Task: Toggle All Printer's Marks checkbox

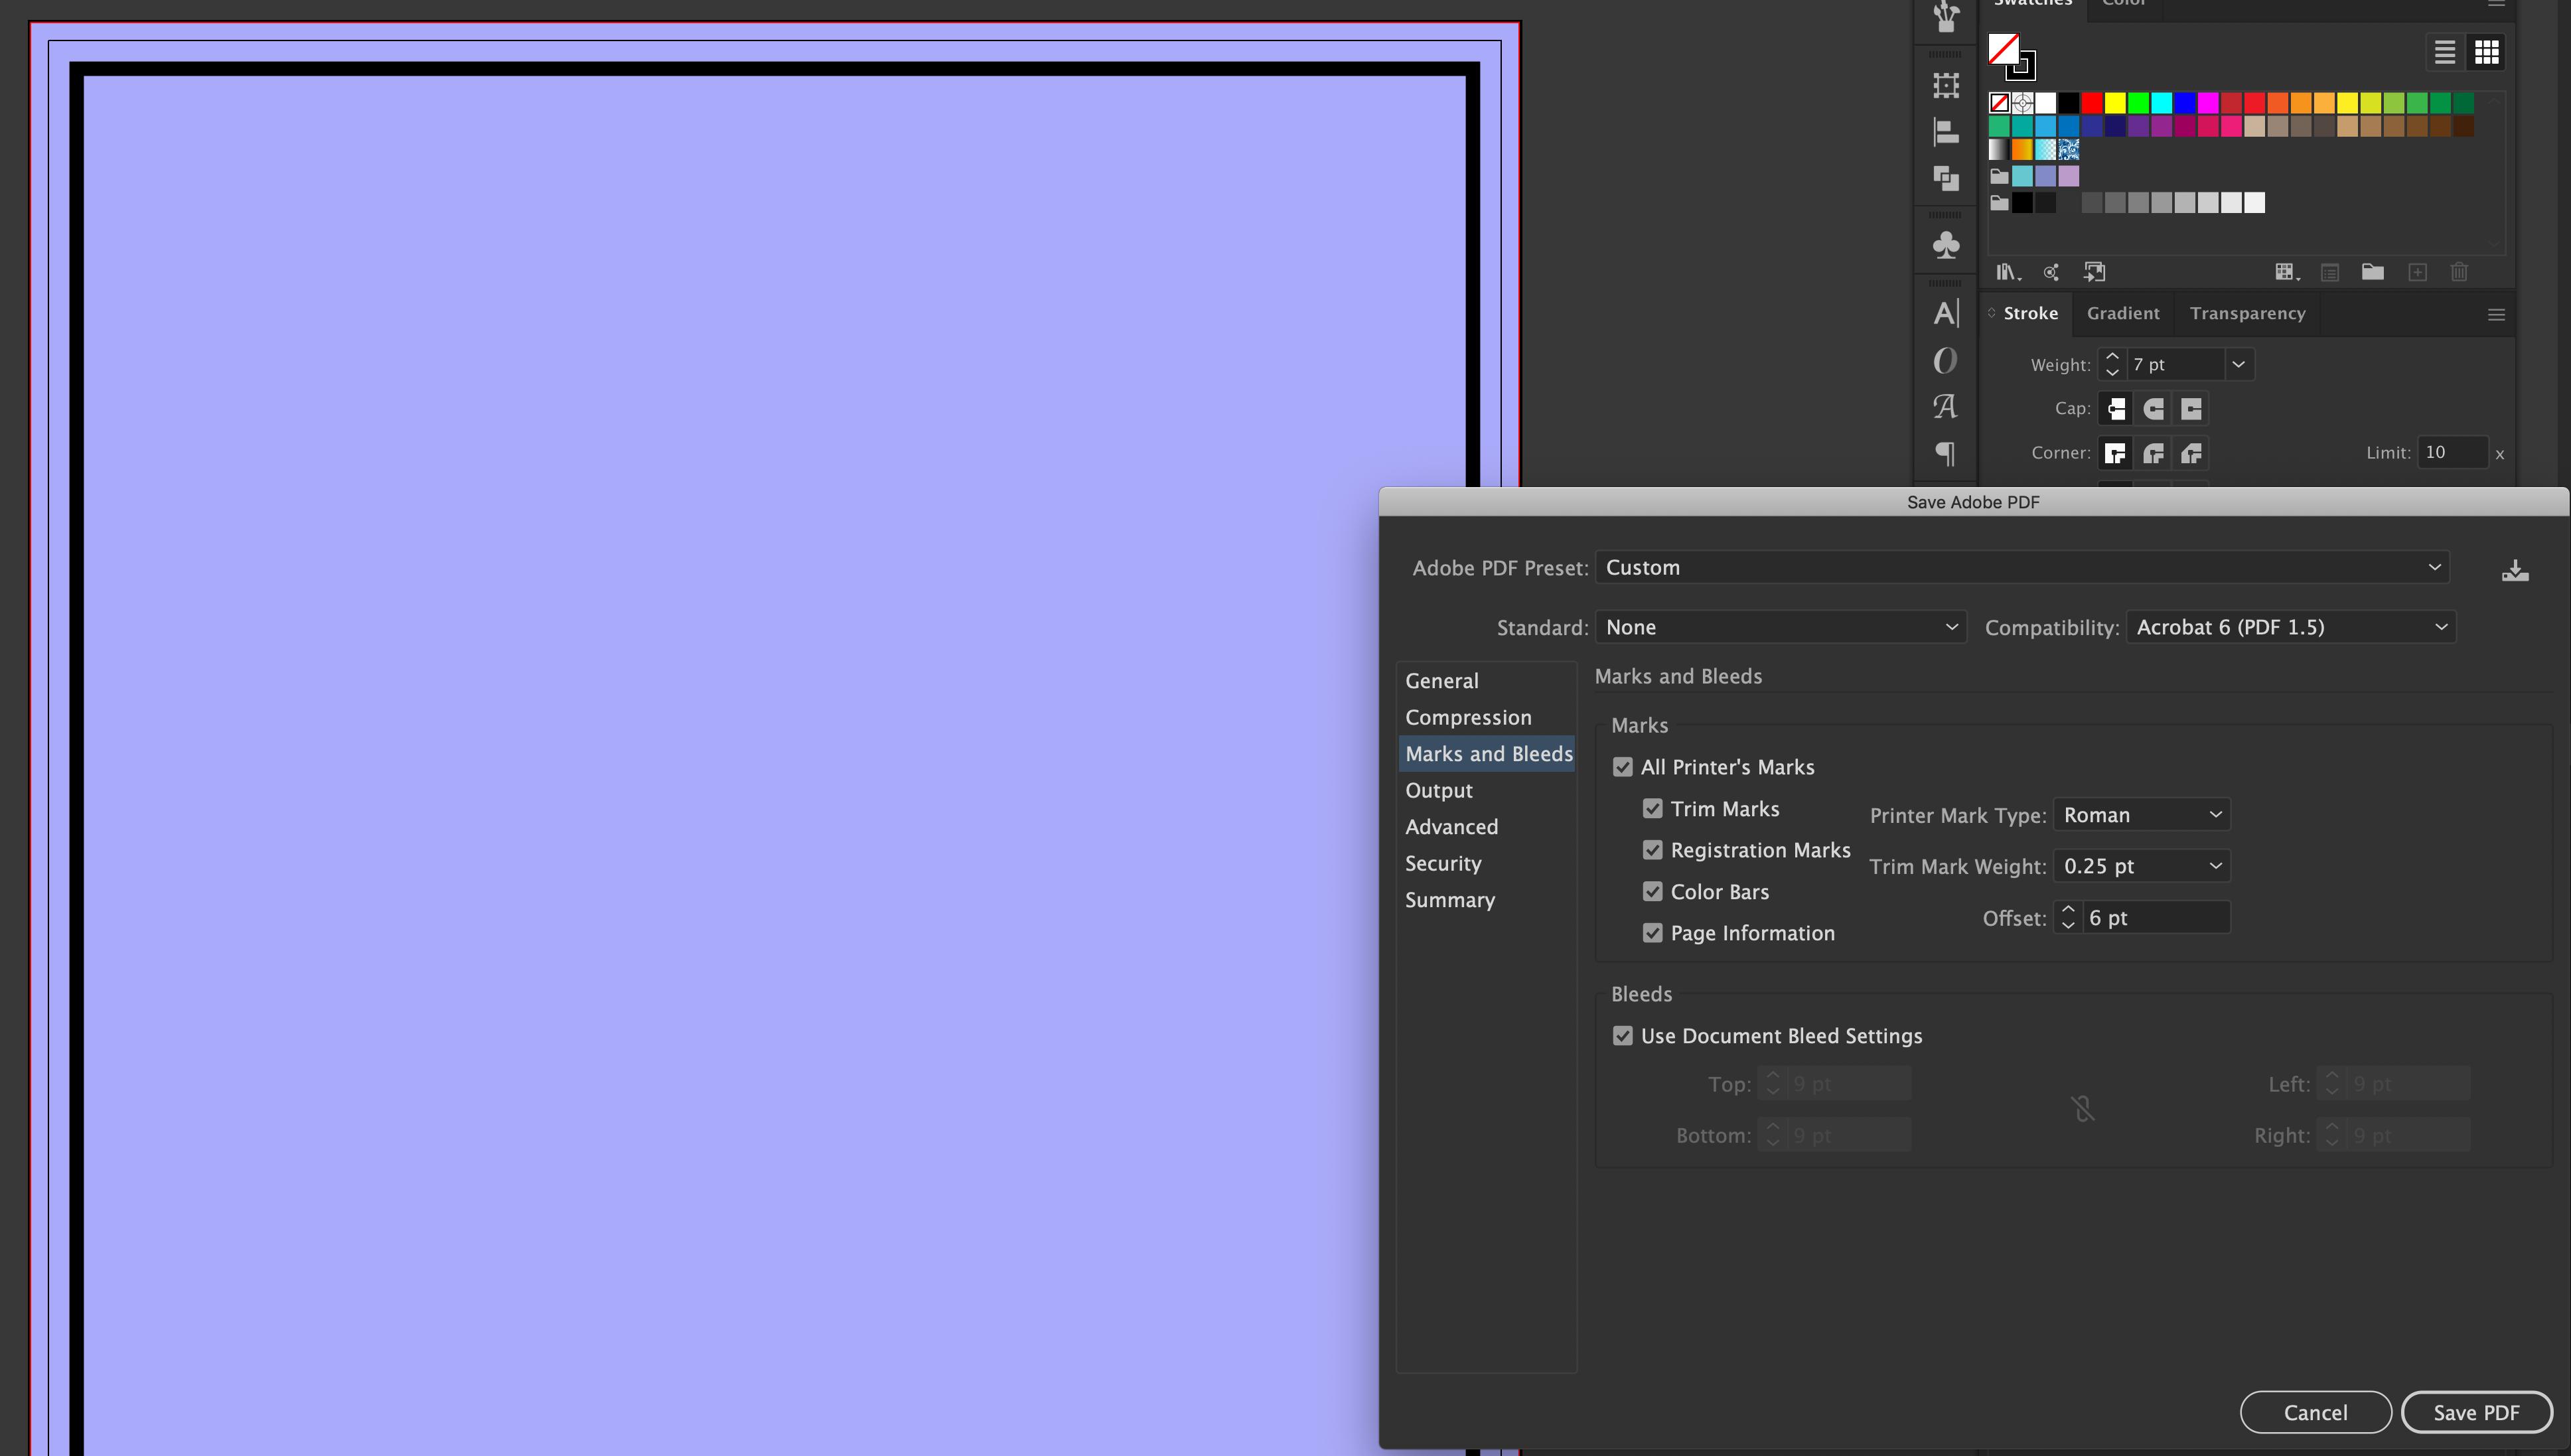Action: (1621, 766)
